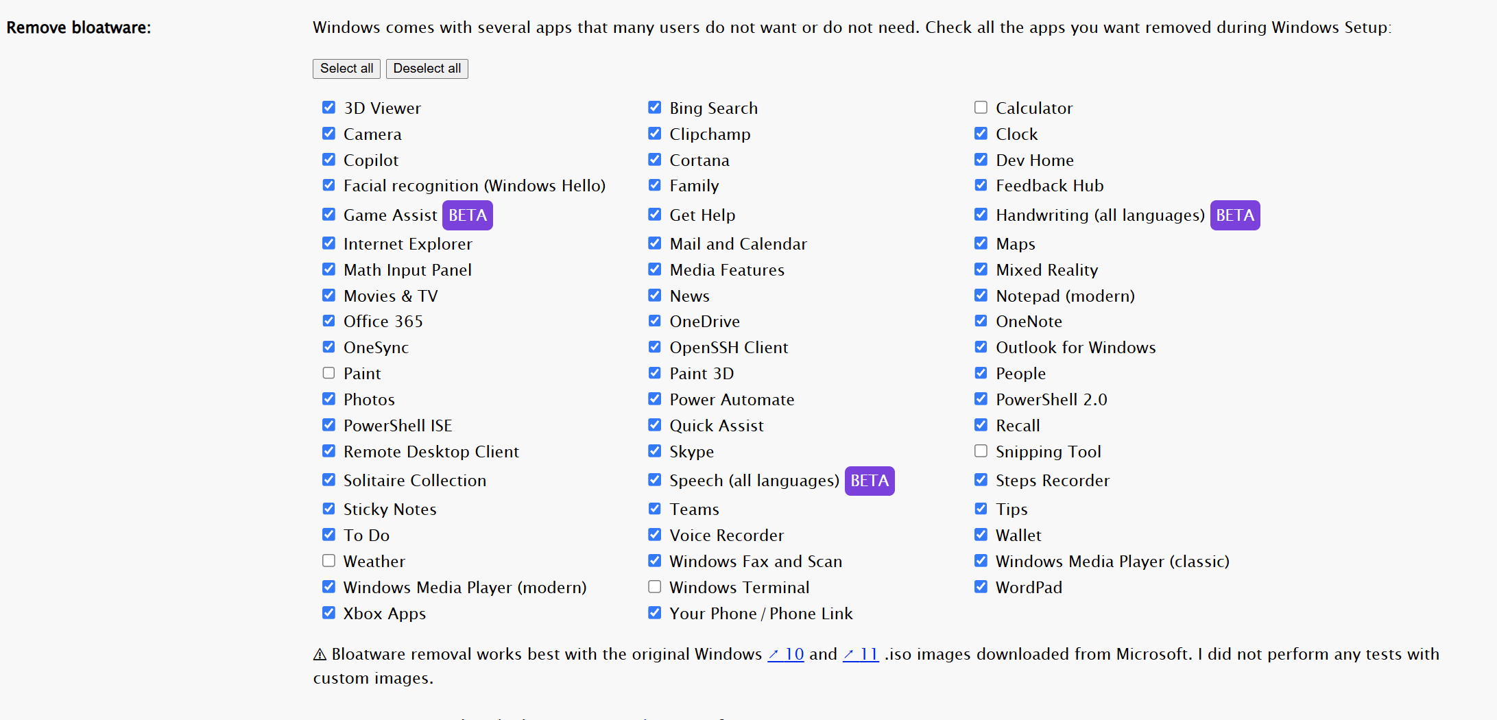1497x720 pixels.
Task: Uncheck the Xbox Apps checkbox
Action: pyautogui.click(x=329, y=613)
